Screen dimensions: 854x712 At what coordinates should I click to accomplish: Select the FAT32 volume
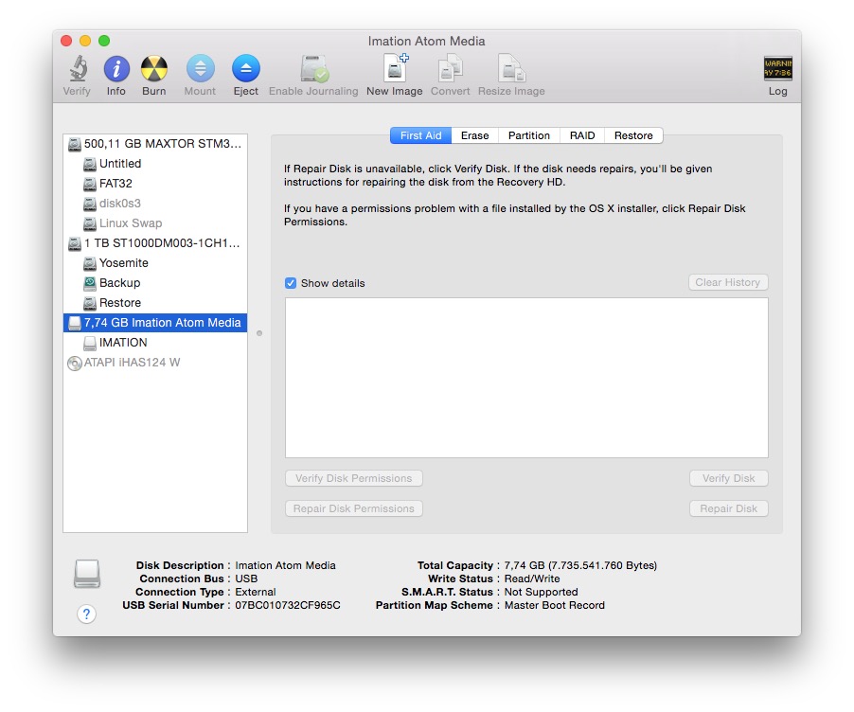[155, 184]
